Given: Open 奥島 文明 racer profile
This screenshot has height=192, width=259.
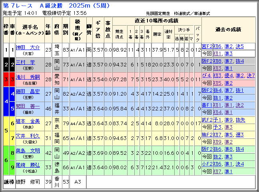Looking at the screenshot, I should (x=28, y=151).
